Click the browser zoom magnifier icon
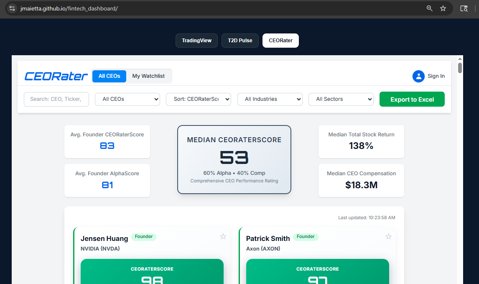The height and width of the screenshot is (284, 479). [430, 8]
